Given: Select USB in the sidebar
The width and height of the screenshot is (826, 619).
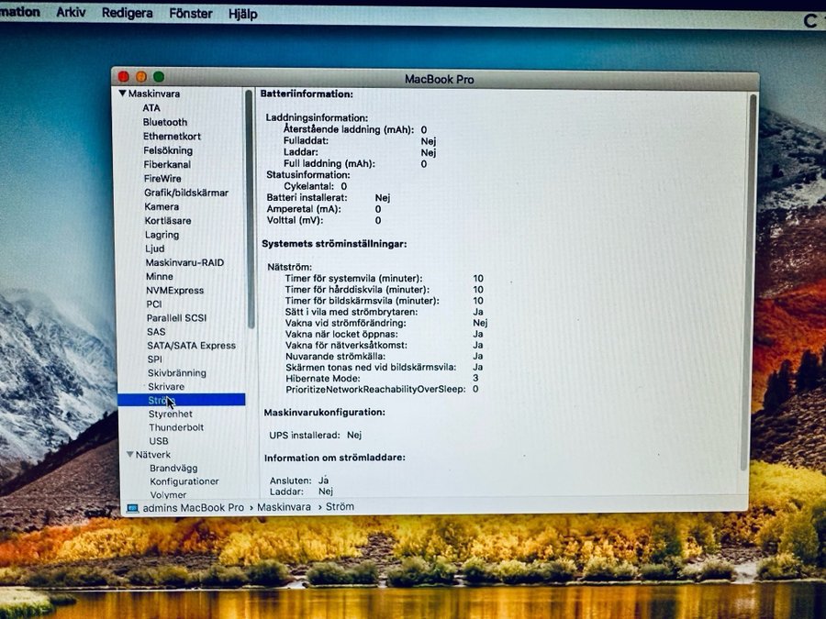Looking at the screenshot, I should (x=159, y=441).
